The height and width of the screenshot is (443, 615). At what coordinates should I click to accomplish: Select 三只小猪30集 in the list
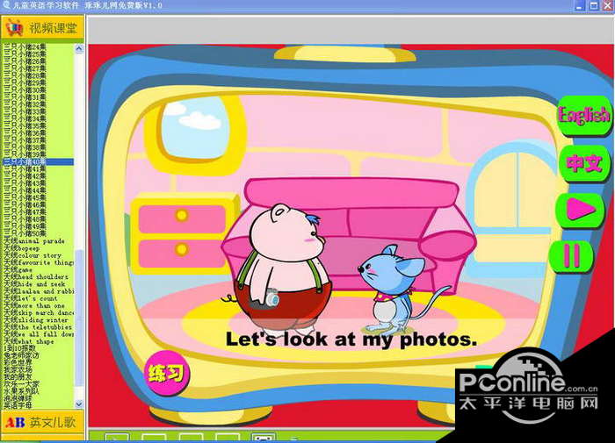(25, 90)
